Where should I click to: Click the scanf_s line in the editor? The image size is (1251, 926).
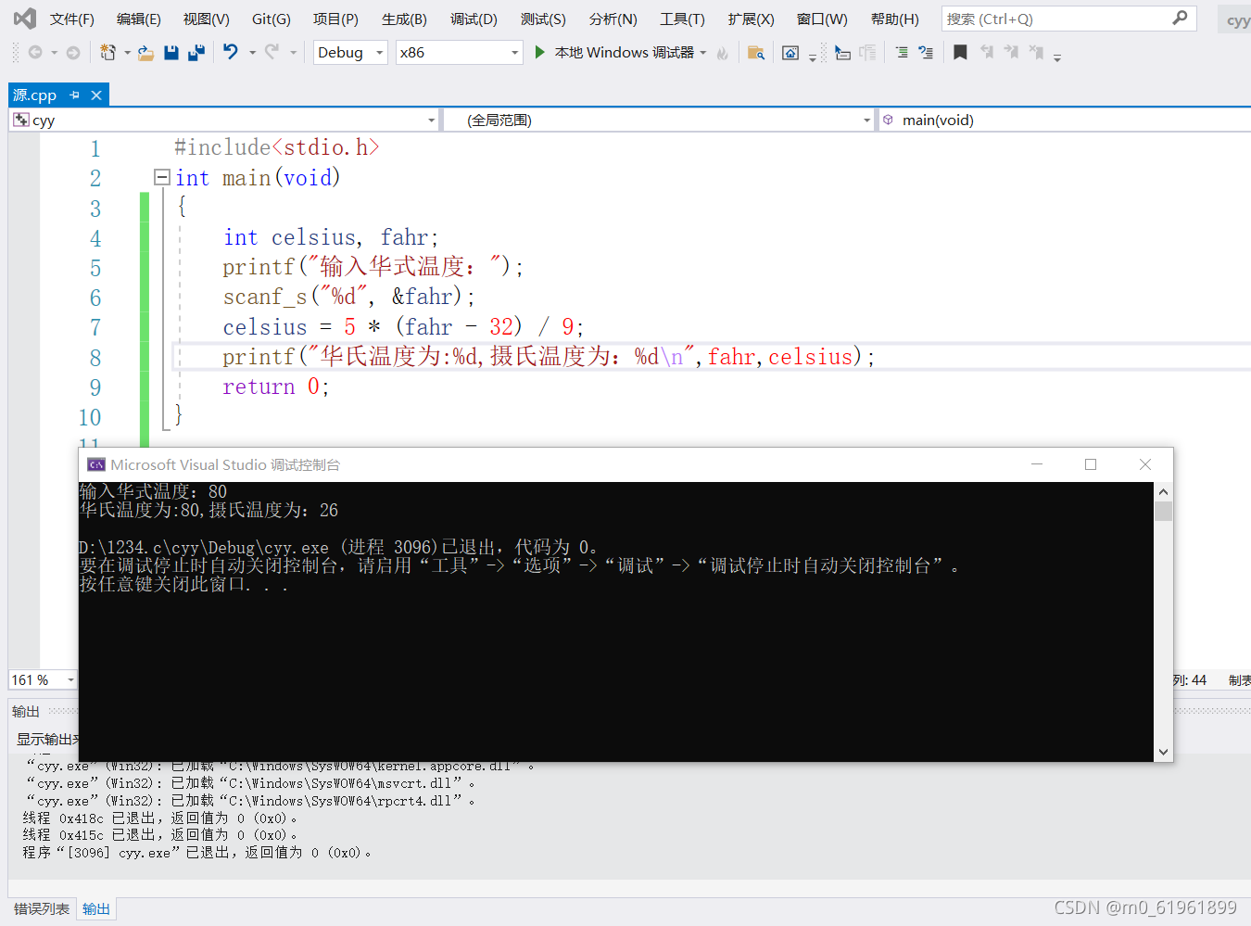click(349, 297)
